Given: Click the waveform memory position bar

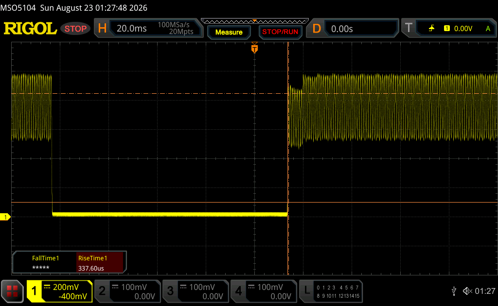Looking at the screenshot, I should 255,21.
